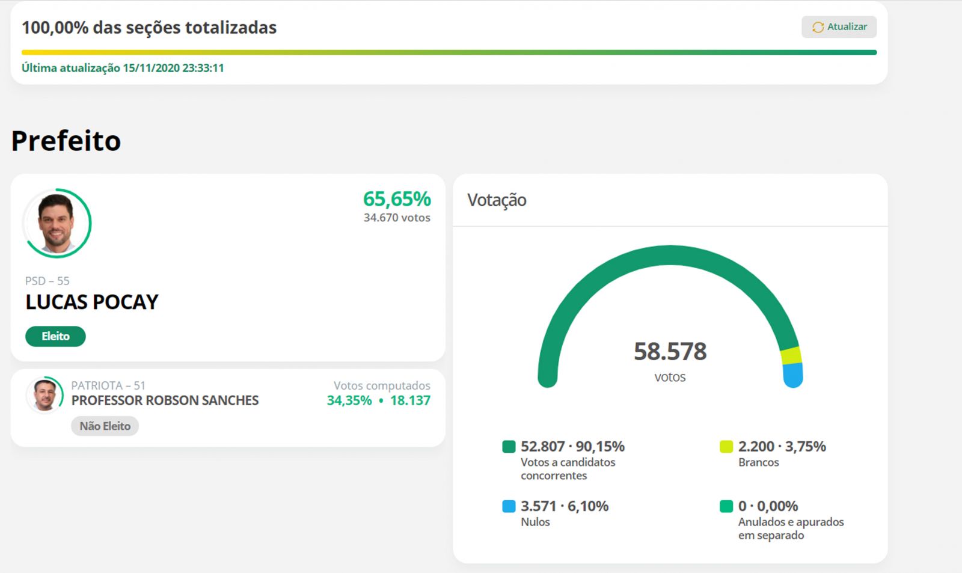Screen dimensions: 962x573
Task: Click the sections totalized progress bar
Action: tap(449, 52)
